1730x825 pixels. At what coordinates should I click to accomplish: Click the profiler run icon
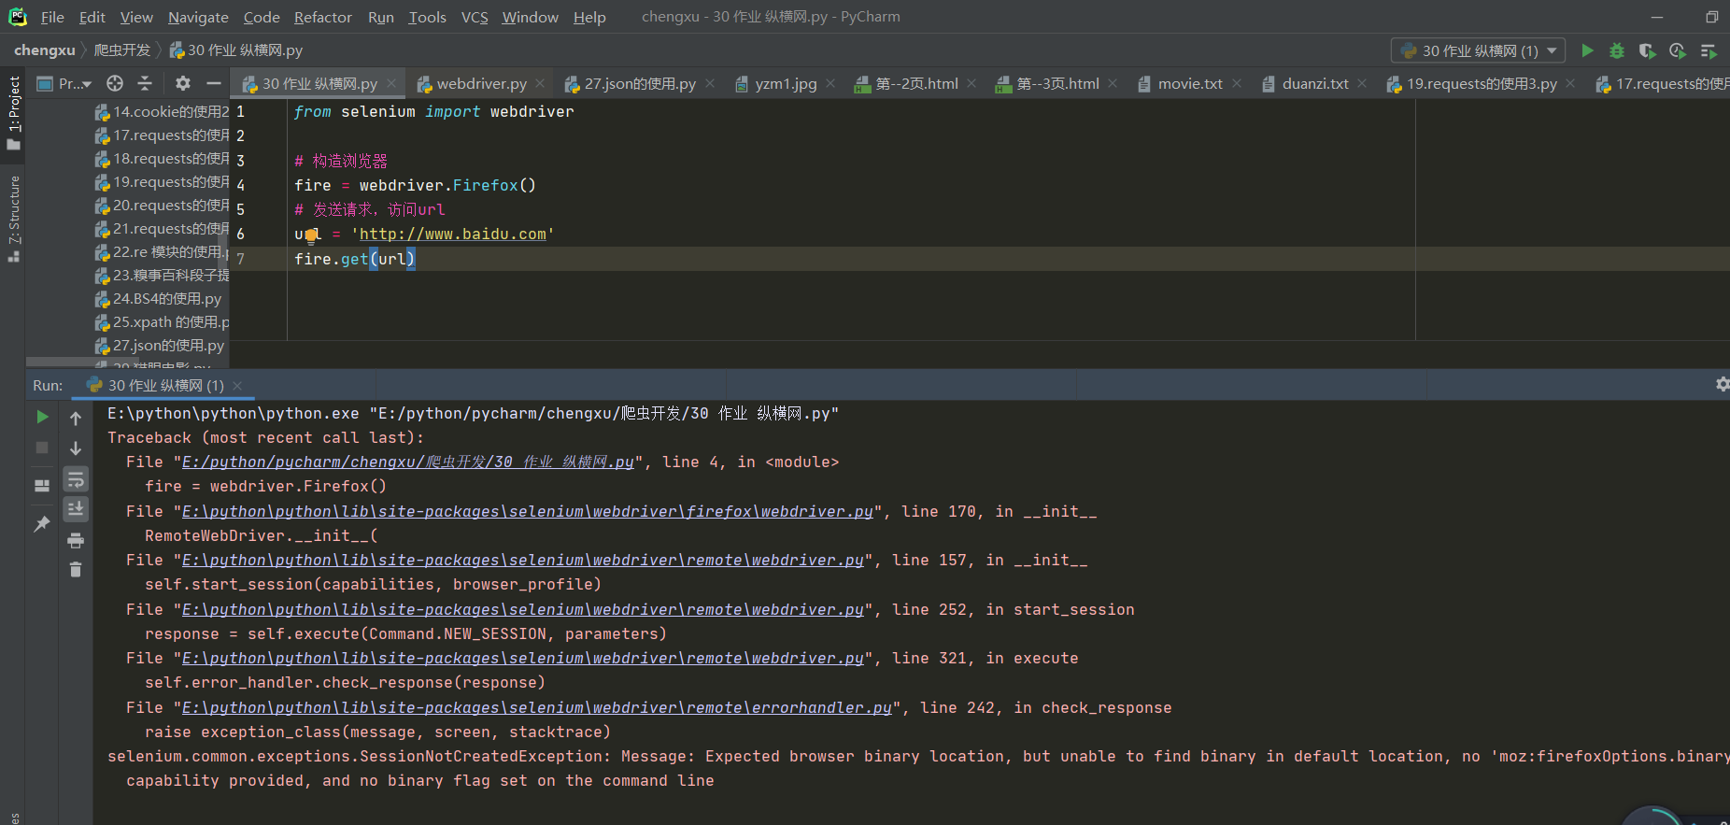click(x=1678, y=50)
